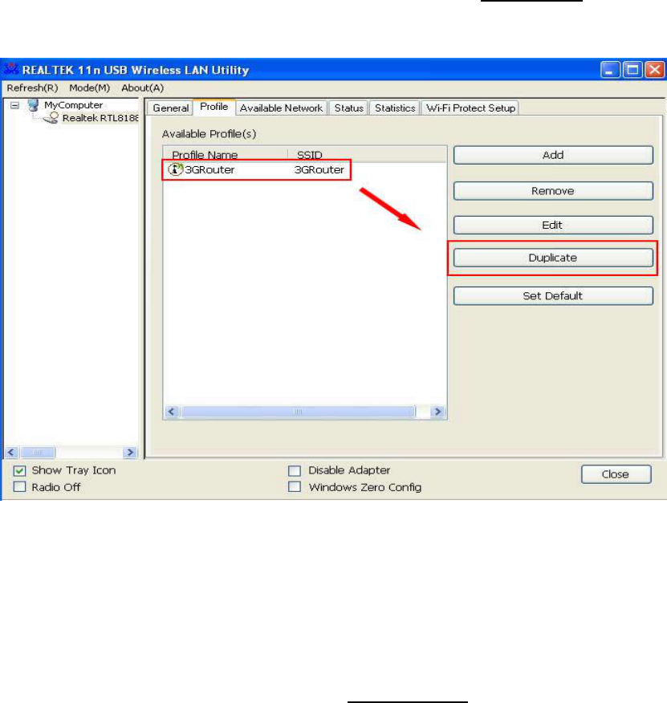Click profile list right scroll arrow
The width and height of the screenshot is (667, 703).
pos(437,412)
